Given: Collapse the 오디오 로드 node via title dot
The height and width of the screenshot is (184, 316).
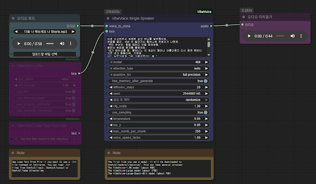Looking at the screenshot, I should [x=13, y=18].
